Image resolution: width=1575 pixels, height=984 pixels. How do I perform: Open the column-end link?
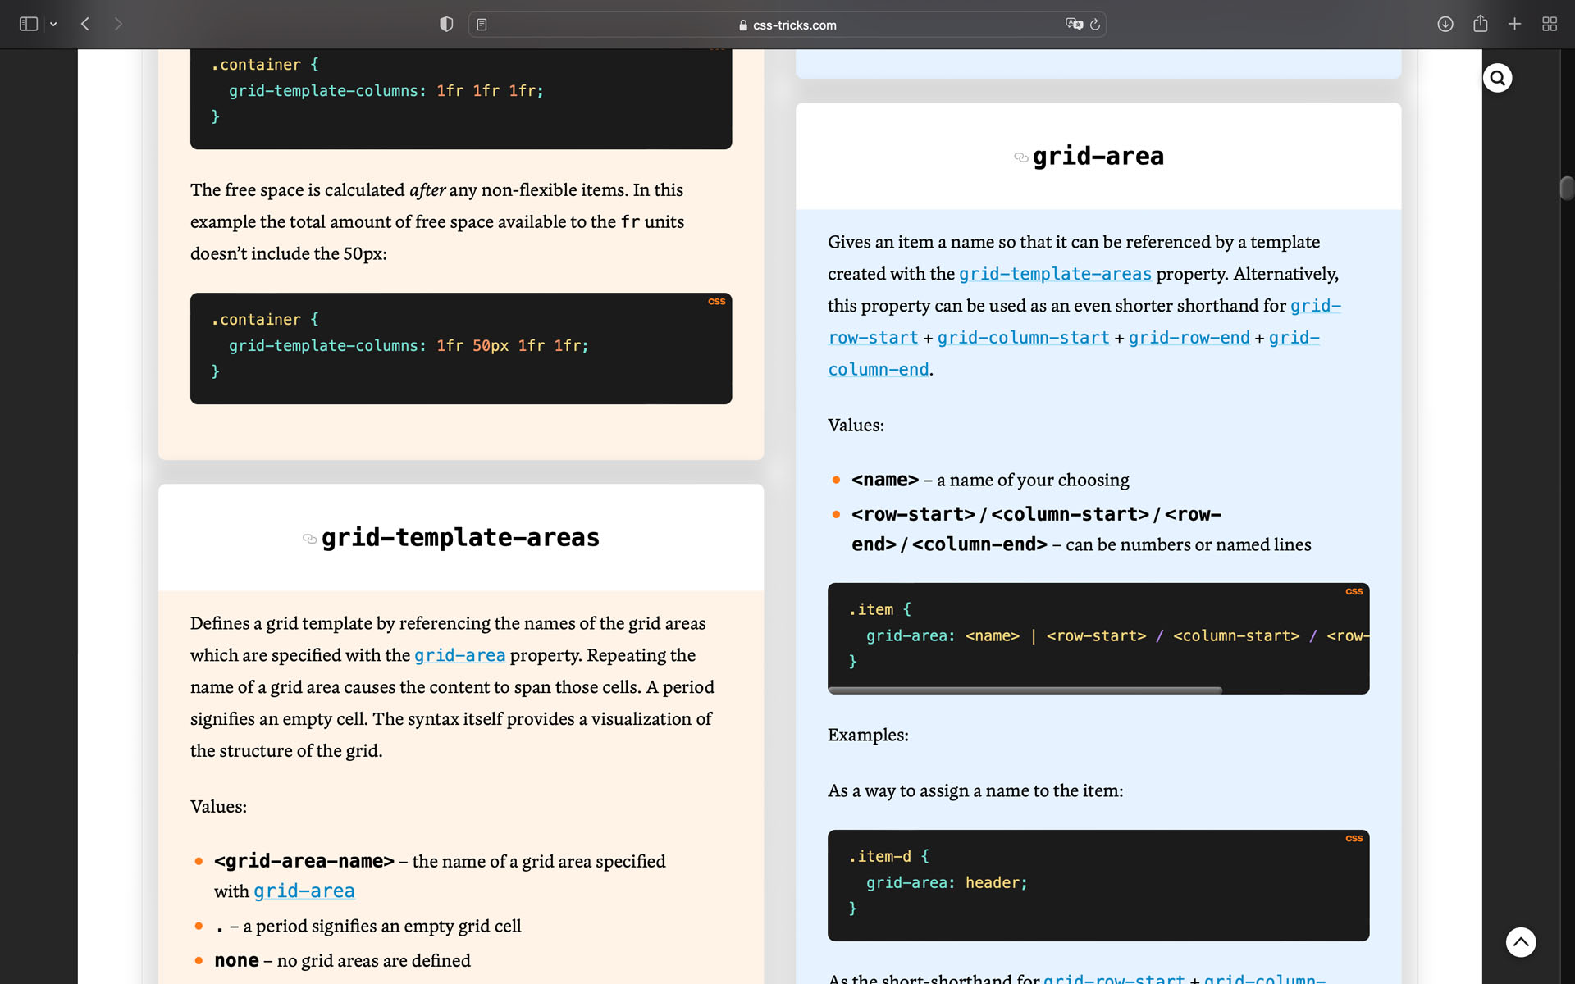(x=879, y=370)
